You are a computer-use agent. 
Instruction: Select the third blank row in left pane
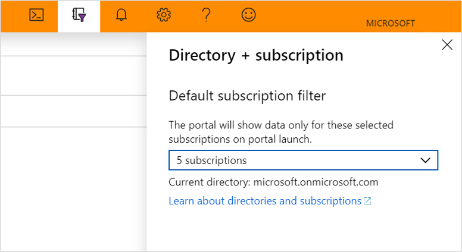coord(73,111)
